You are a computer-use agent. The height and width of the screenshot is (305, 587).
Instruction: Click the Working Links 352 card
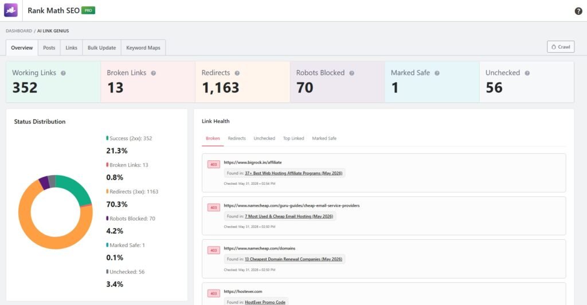(53, 82)
